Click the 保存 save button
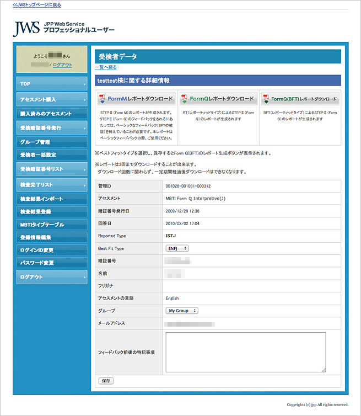 (106, 381)
